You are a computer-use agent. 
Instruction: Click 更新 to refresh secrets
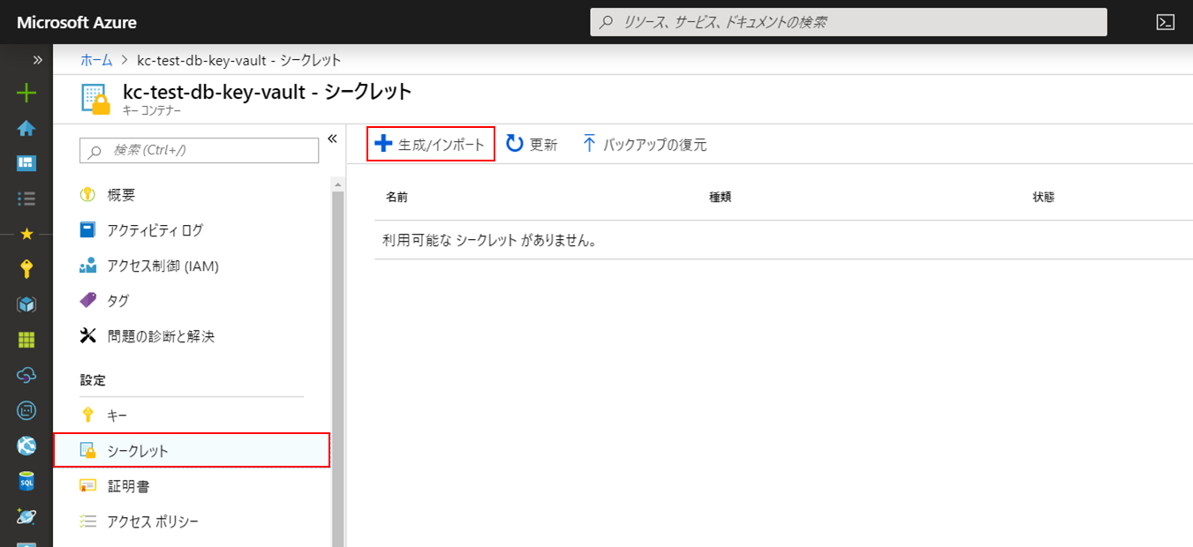(x=532, y=143)
